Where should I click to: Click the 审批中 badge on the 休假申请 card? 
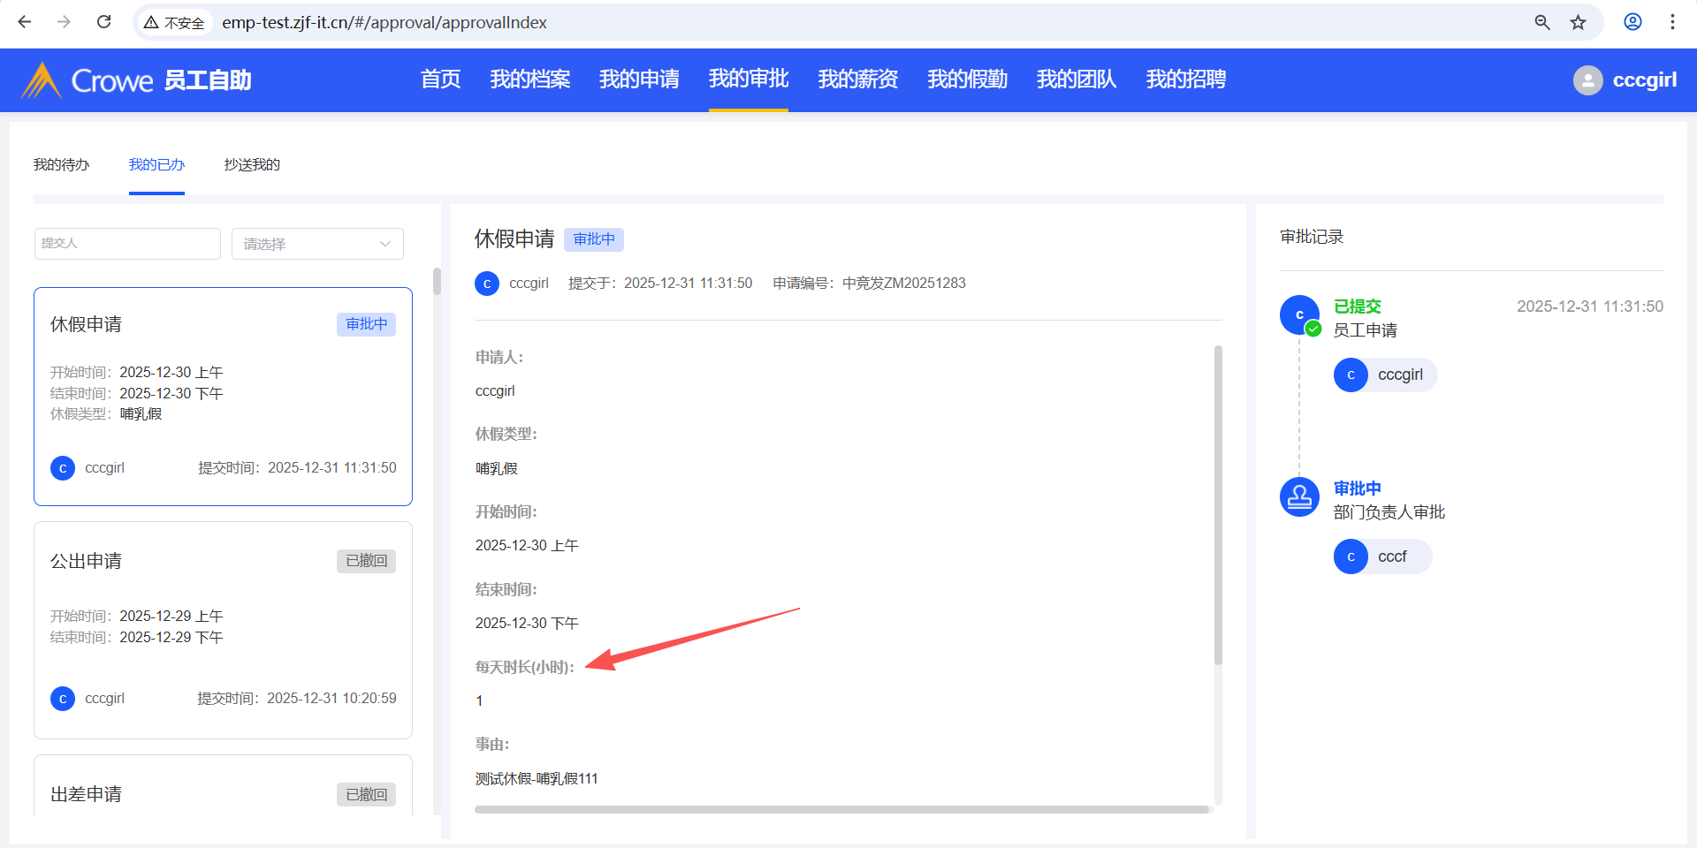tap(366, 324)
